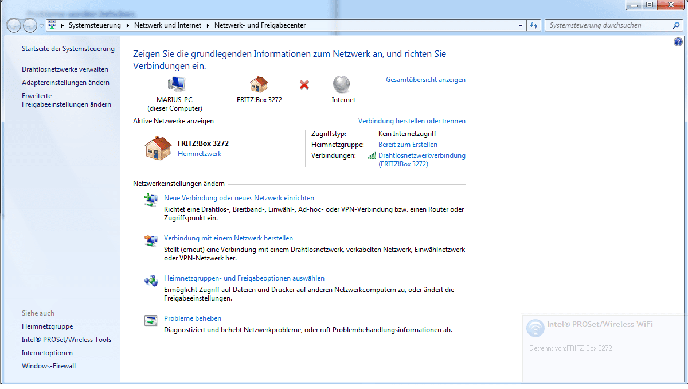This screenshot has height=389, width=688.
Task: Expand the arrow before Systemsteuerung breadcrumb
Action: tap(62, 25)
